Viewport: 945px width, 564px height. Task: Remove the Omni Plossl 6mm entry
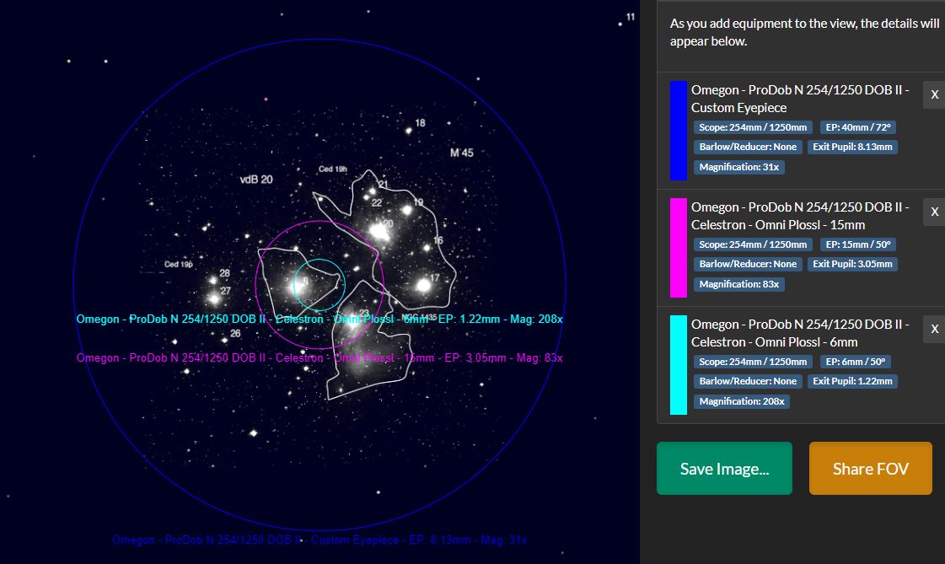(934, 329)
